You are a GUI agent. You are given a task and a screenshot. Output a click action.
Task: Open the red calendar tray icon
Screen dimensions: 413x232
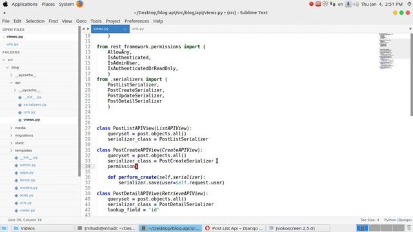(x=318, y=4)
